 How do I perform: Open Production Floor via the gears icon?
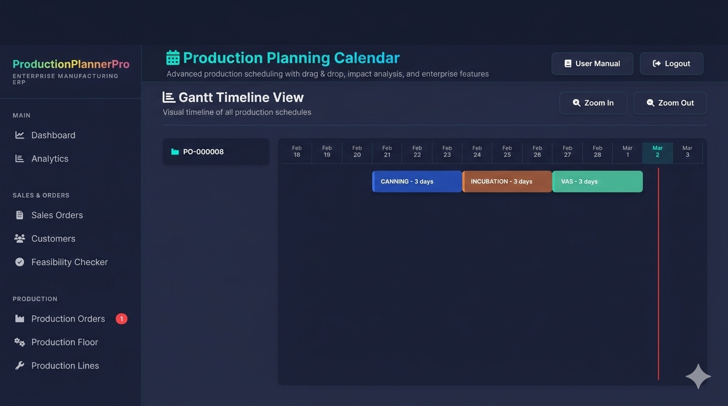[20, 342]
